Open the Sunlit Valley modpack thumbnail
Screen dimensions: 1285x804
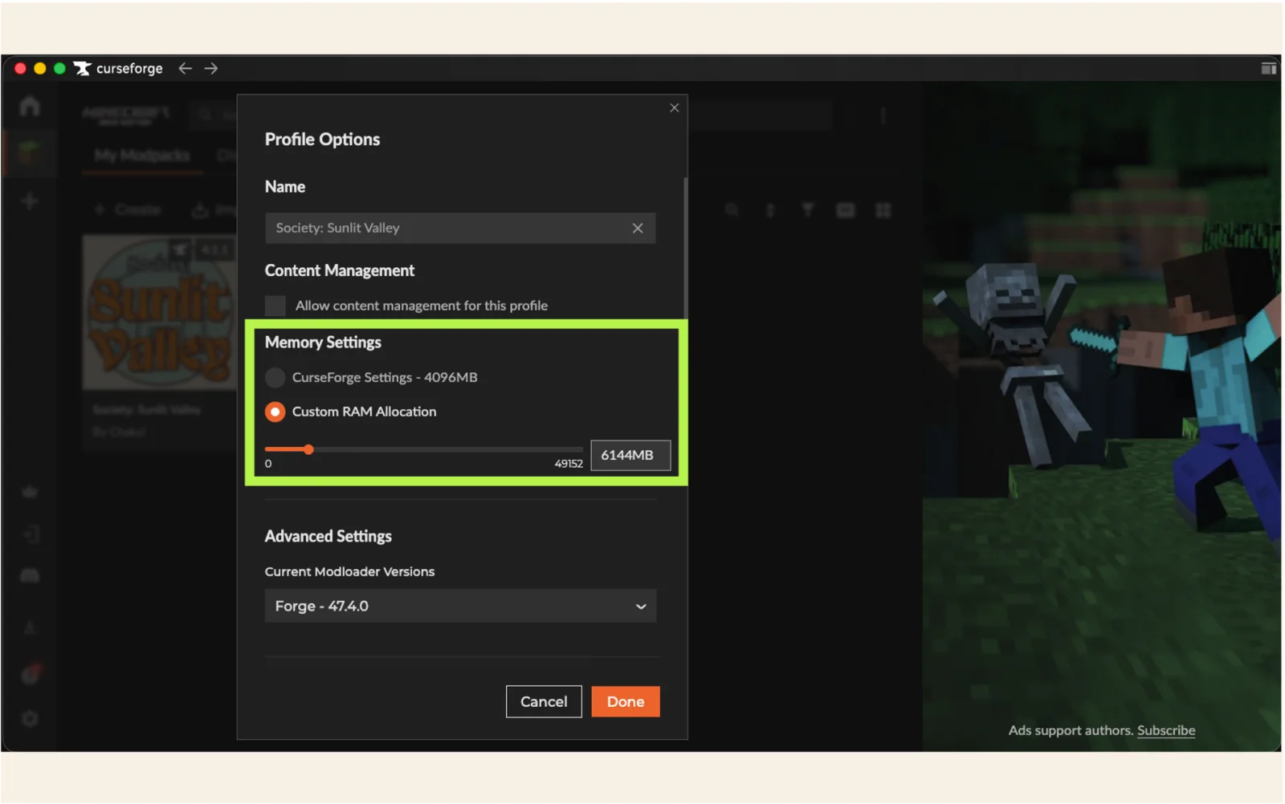point(161,312)
